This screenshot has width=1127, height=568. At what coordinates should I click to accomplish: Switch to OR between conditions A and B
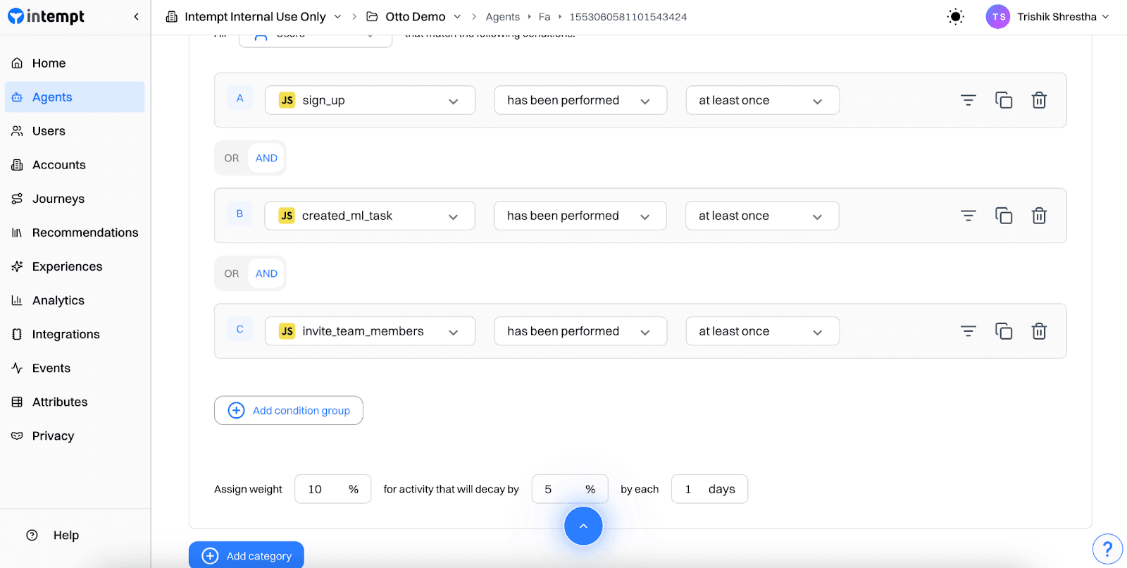(x=232, y=158)
